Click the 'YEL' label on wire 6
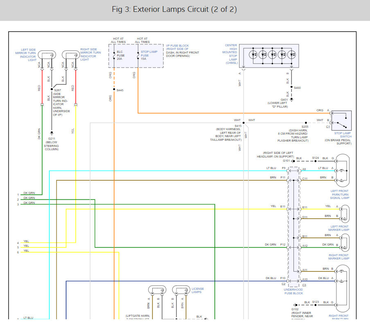The height and width of the screenshot is (334, 370). 26,250
